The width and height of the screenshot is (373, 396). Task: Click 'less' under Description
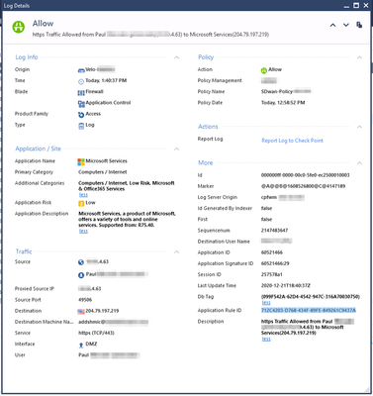266,339
